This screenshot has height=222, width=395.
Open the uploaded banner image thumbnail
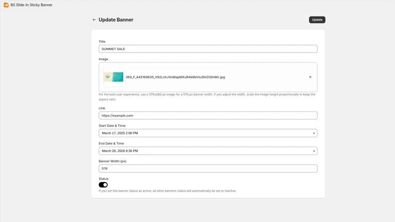[x=114, y=77]
